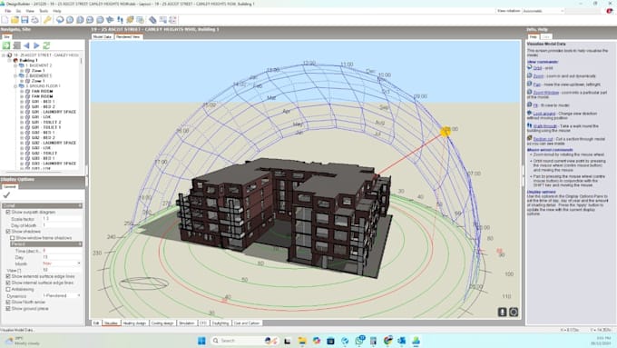Click the green go-to arrow navigator icon

(x=6, y=45)
